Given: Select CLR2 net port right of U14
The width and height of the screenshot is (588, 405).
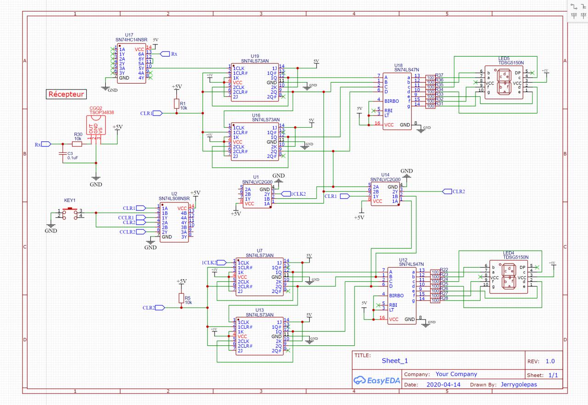Looking at the screenshot, I should click(454, 191).
